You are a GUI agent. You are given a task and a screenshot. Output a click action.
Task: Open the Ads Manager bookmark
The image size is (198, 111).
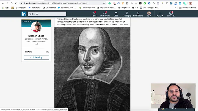149,8
